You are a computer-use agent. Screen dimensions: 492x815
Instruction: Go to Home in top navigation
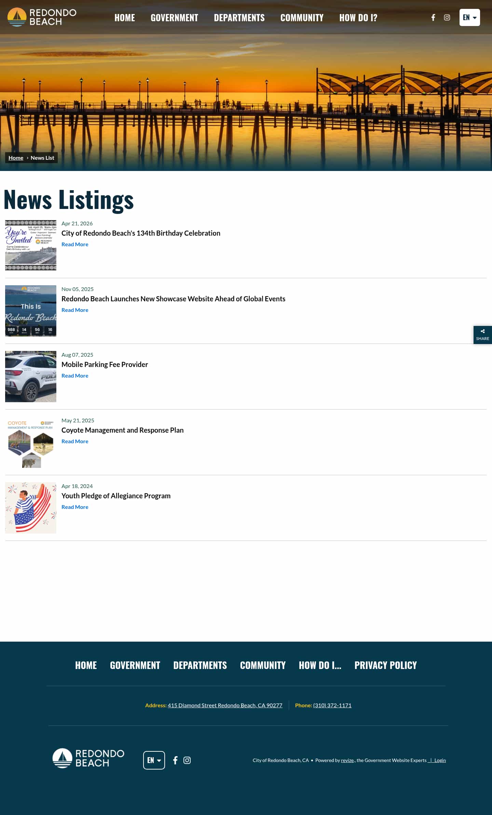125,18
